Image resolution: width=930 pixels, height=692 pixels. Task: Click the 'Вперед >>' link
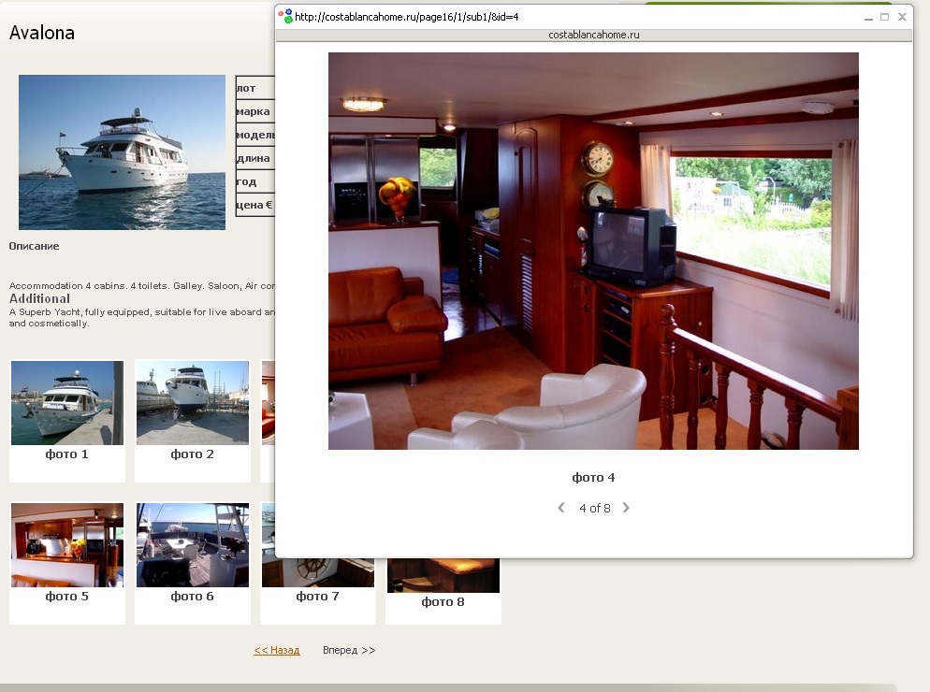[x=349, y=650]
